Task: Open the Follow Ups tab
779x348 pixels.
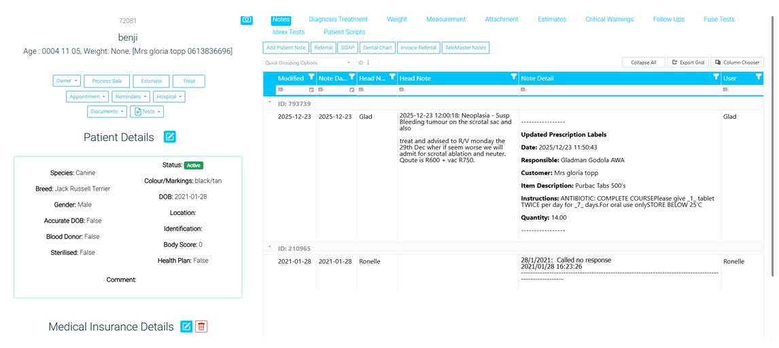Action: click(x=669, y=19)
